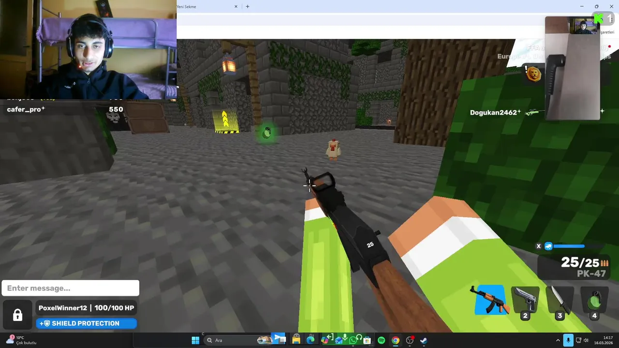Click the Enter message chat field

[70, 288]
